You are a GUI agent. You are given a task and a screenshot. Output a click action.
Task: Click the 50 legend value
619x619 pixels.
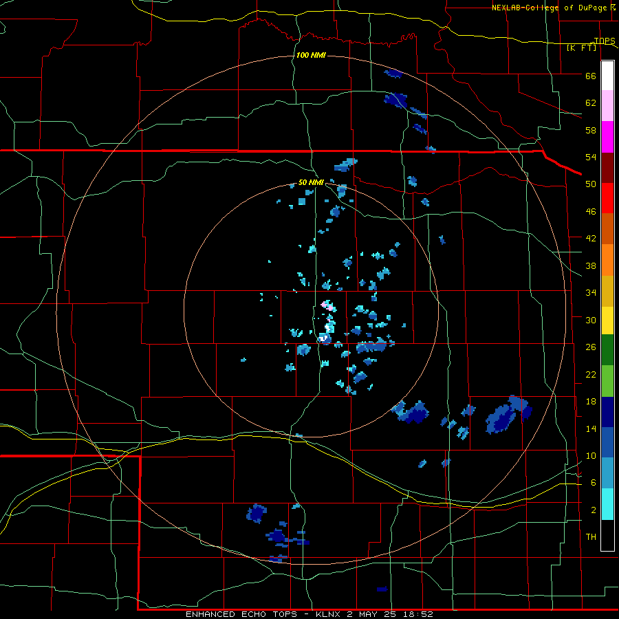[591, 184]
